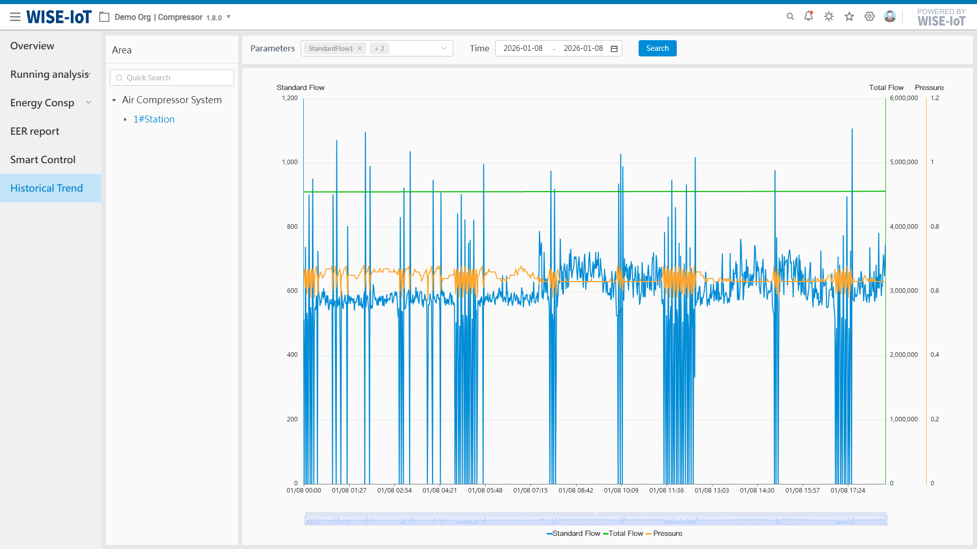Image resolution: width=977 pixels, height=549 pixels.
Task: Click the Search button
Action: (x=657, y=48)
